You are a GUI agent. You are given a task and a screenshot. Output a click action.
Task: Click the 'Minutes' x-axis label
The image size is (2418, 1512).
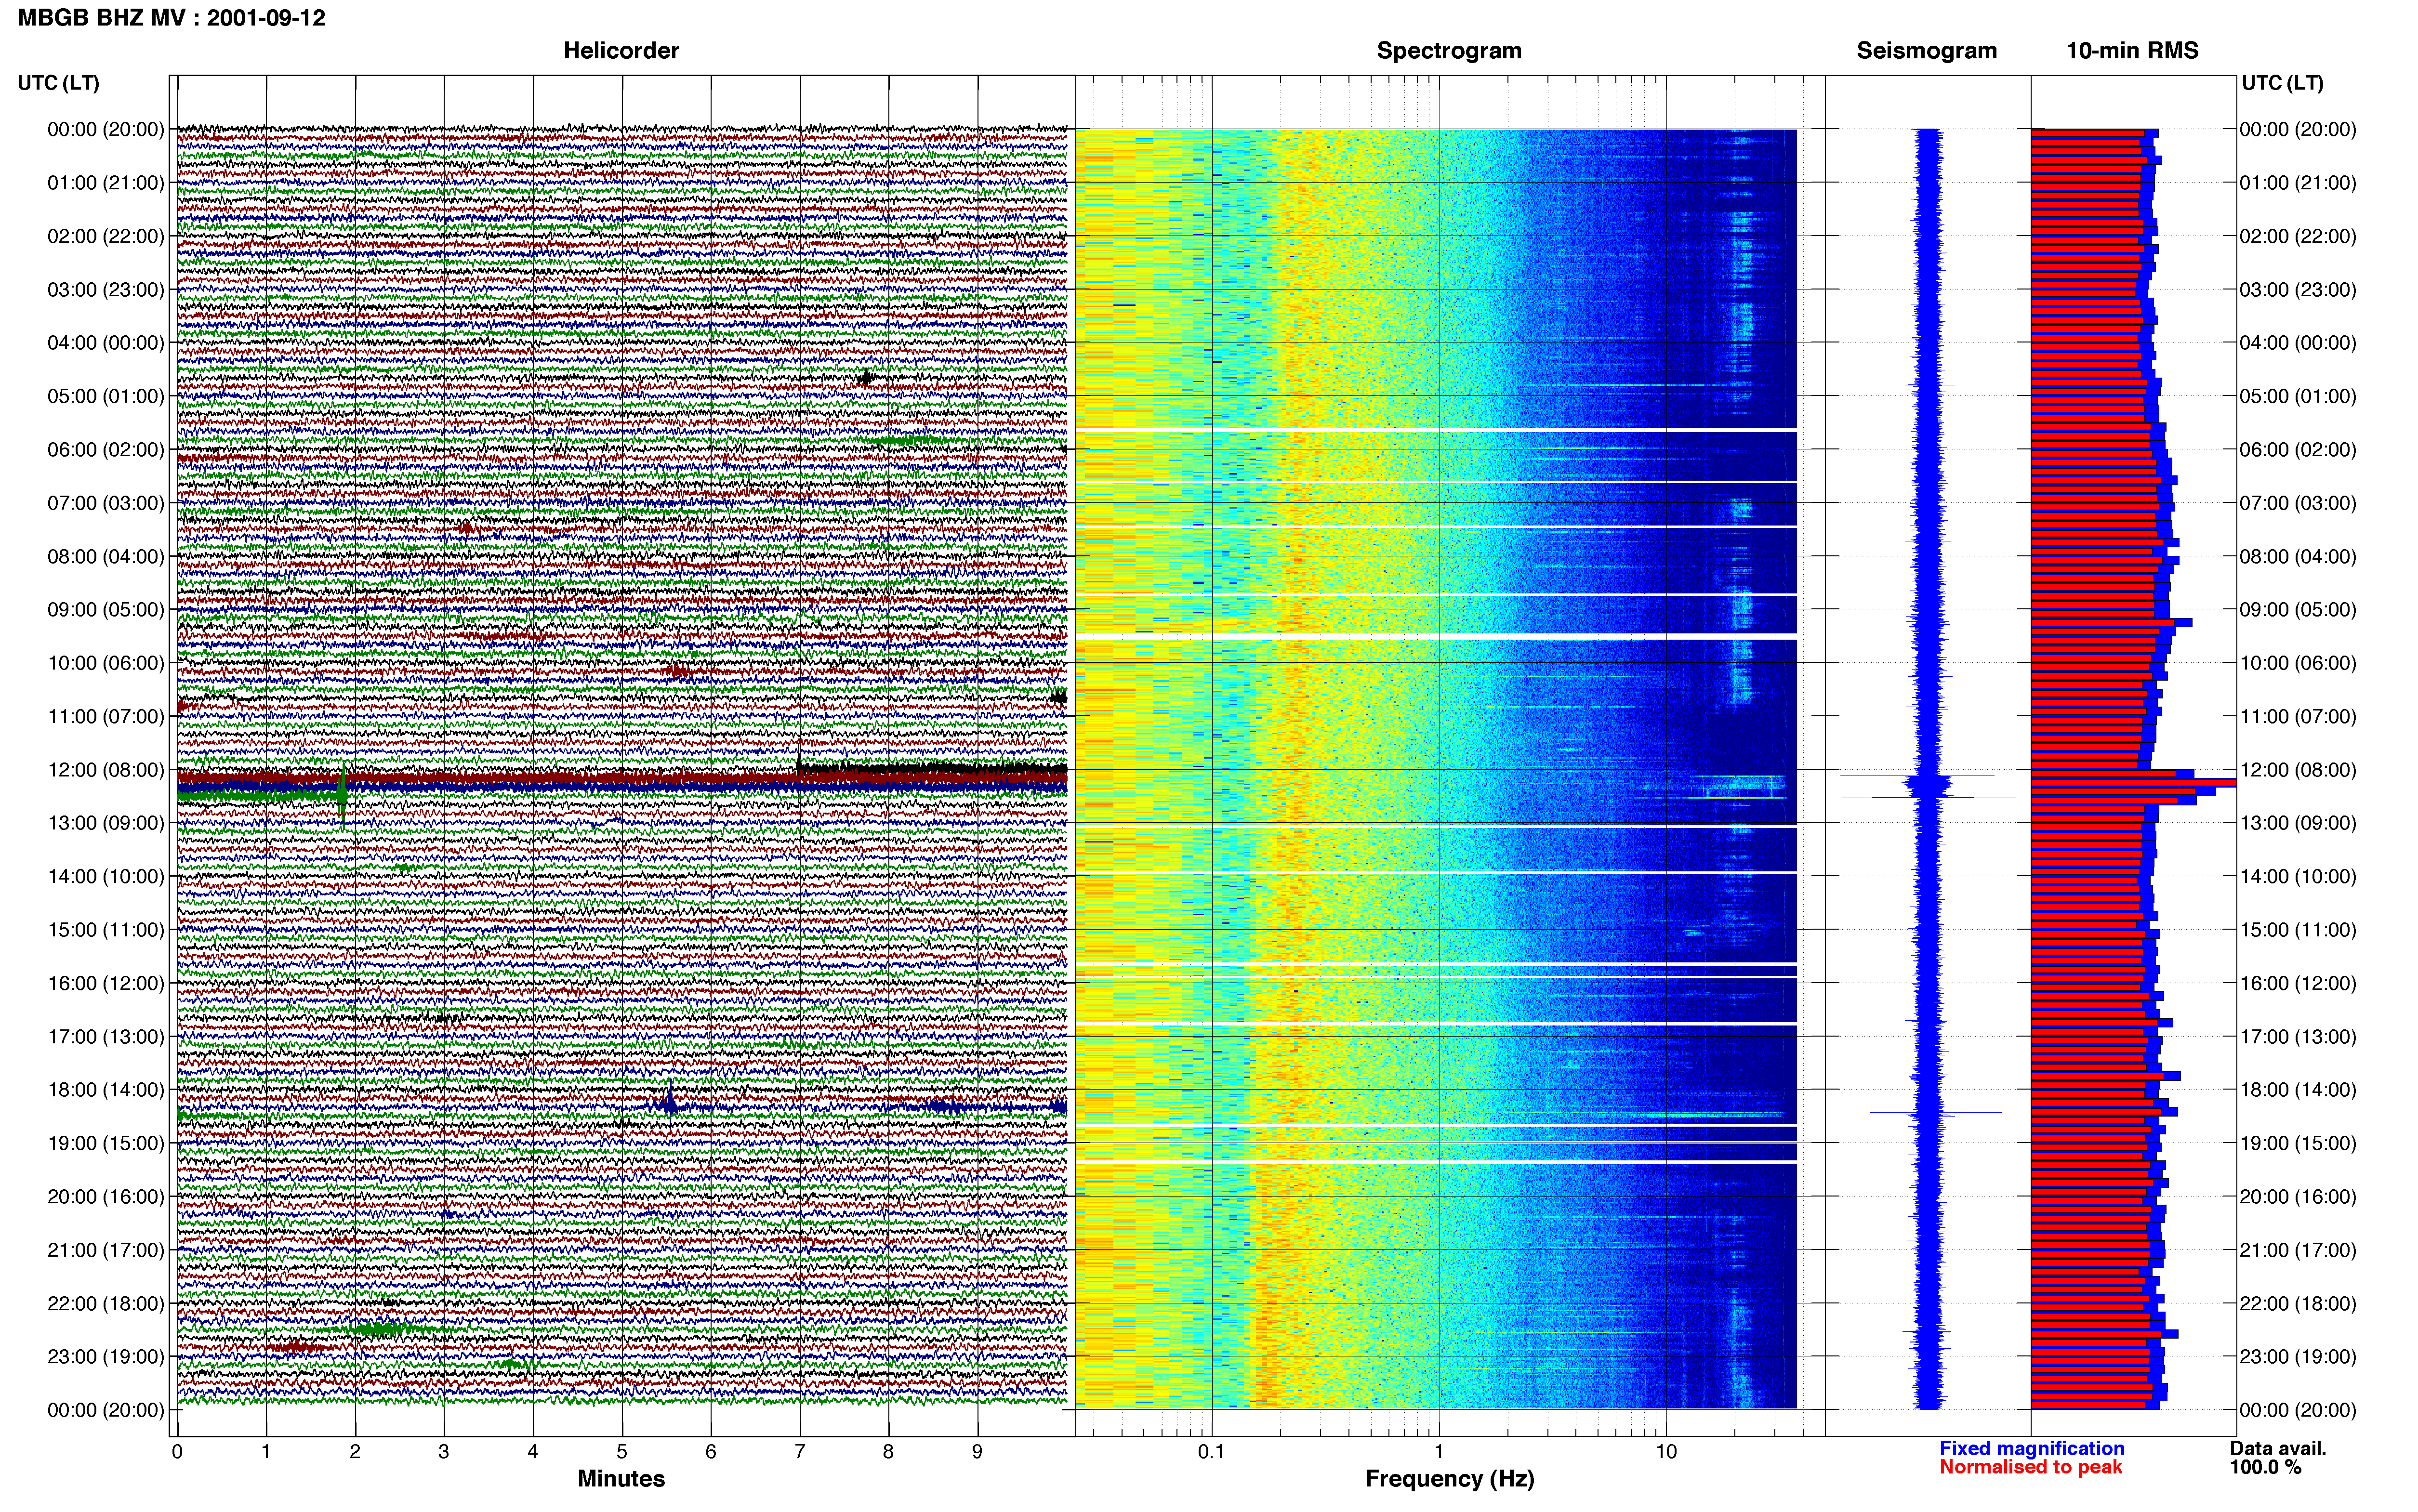[621, 1479]
